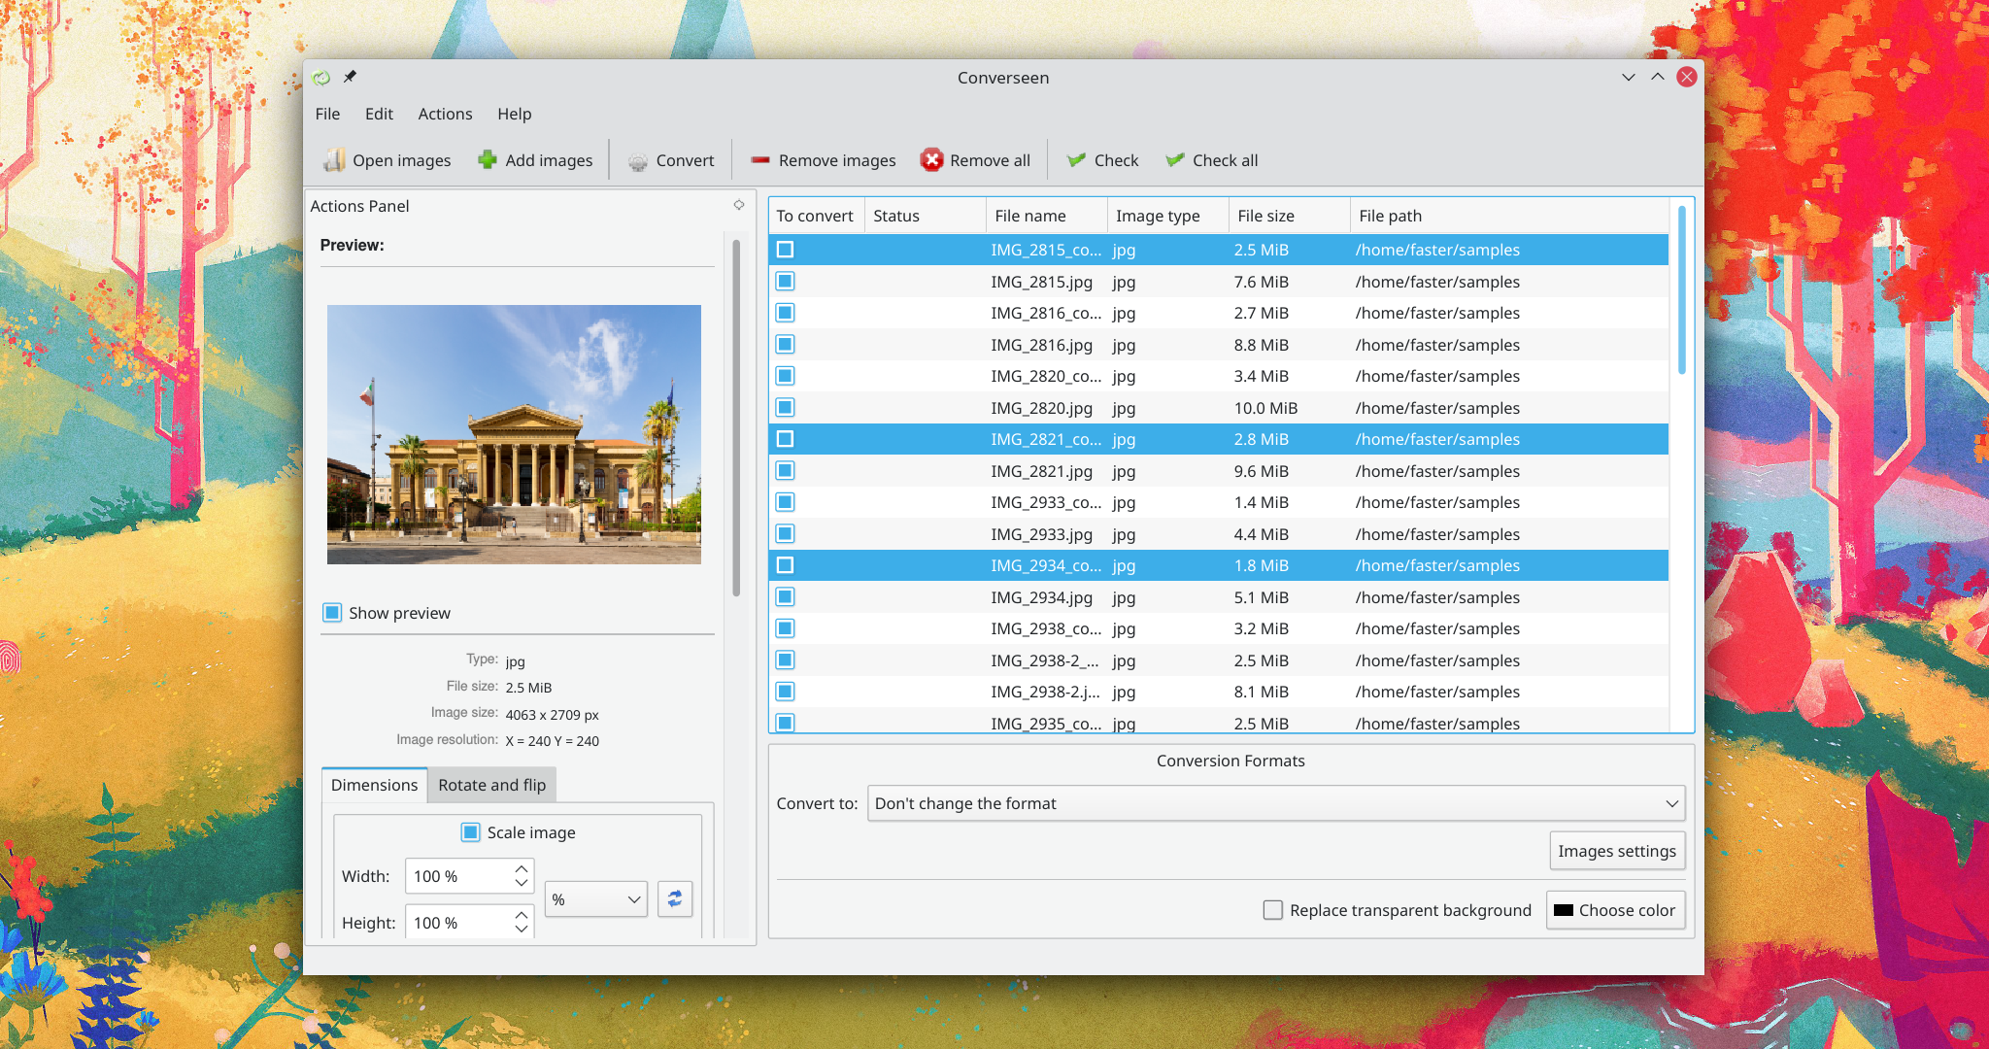
Task: Toggle checkbox for IMG_2934.jpg row
Action: (786, 597)
